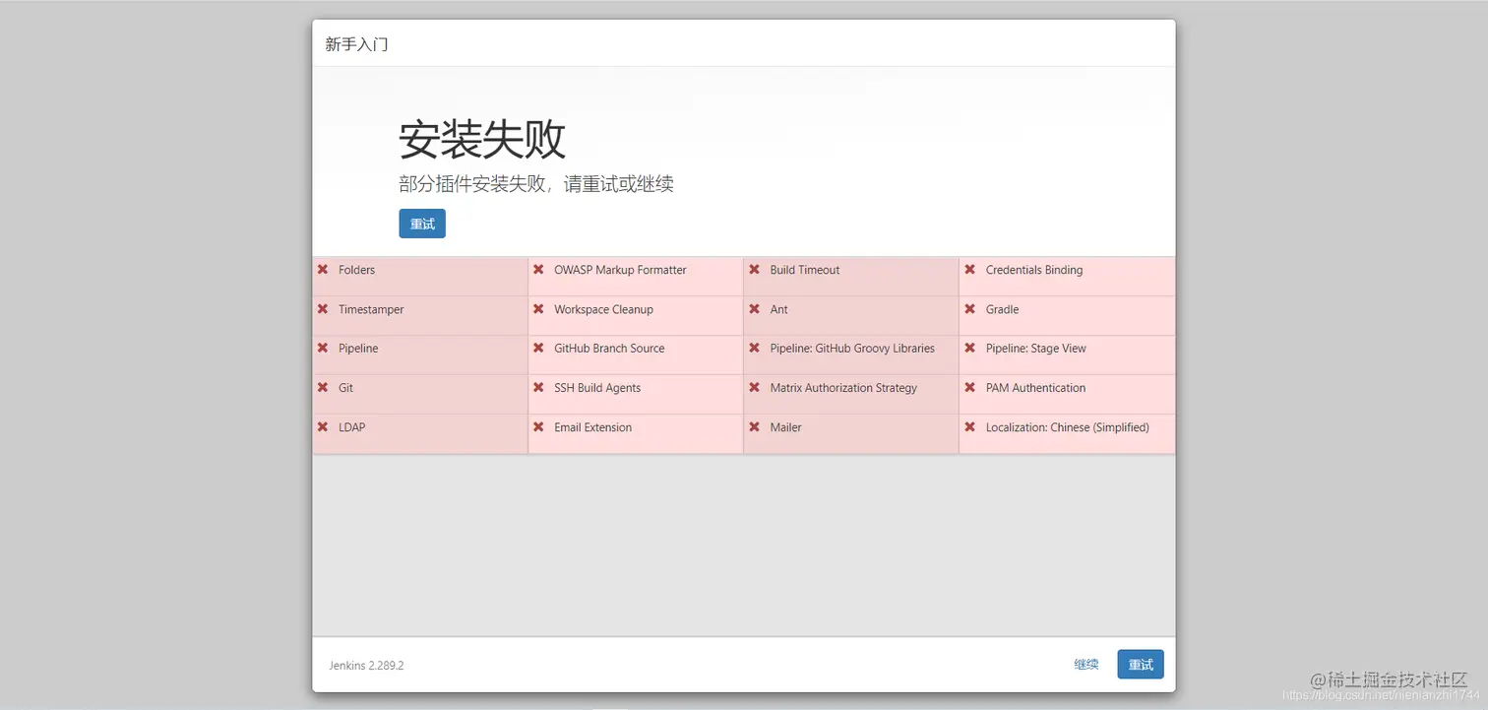Click the error X beside Mailer
1488x710 pixels.
coord(754,427)
